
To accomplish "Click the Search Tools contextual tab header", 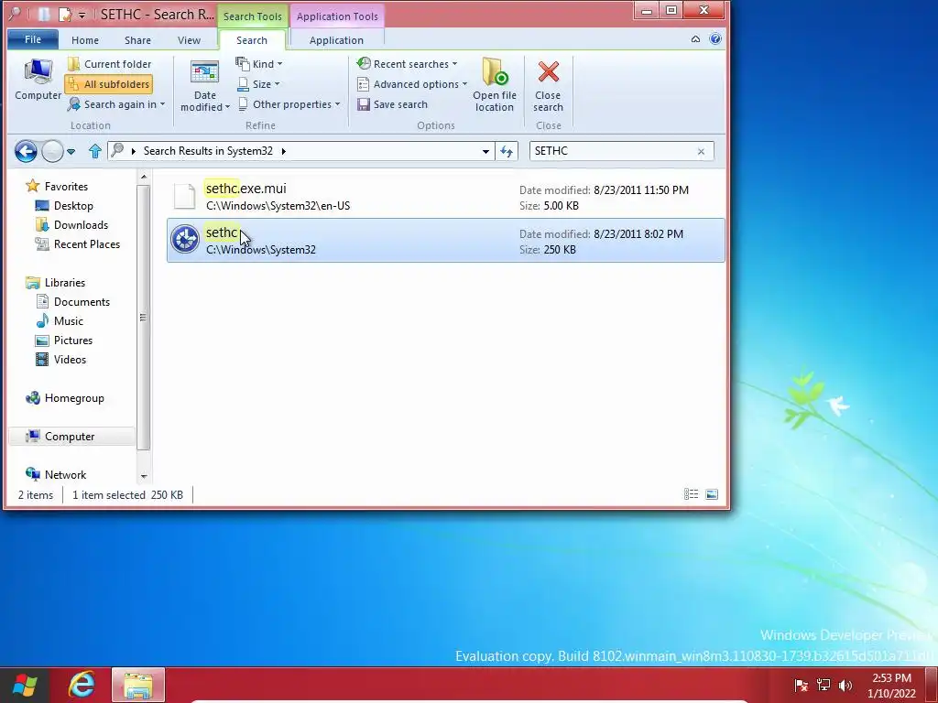I will click(253, 16).
